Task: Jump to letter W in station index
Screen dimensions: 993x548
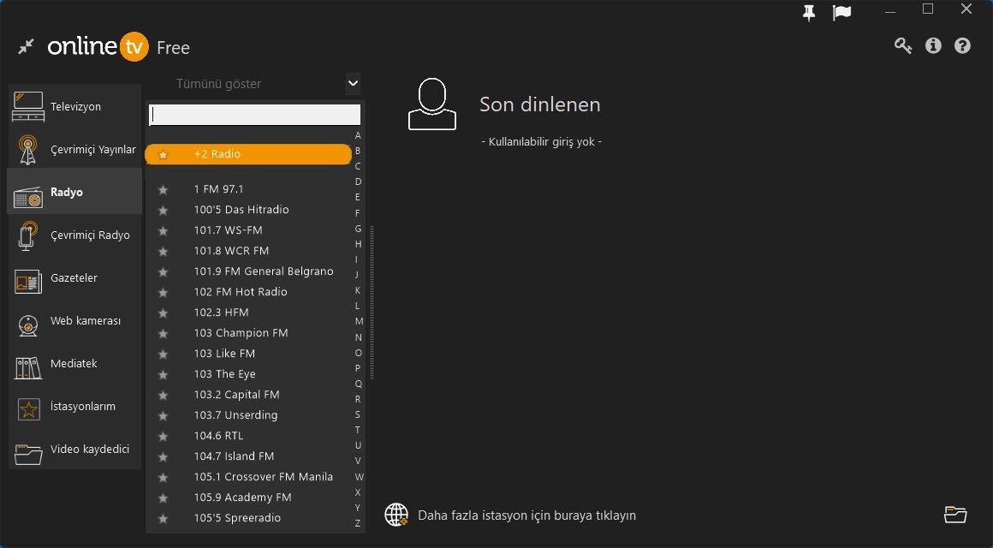Action: pos(359,476)
